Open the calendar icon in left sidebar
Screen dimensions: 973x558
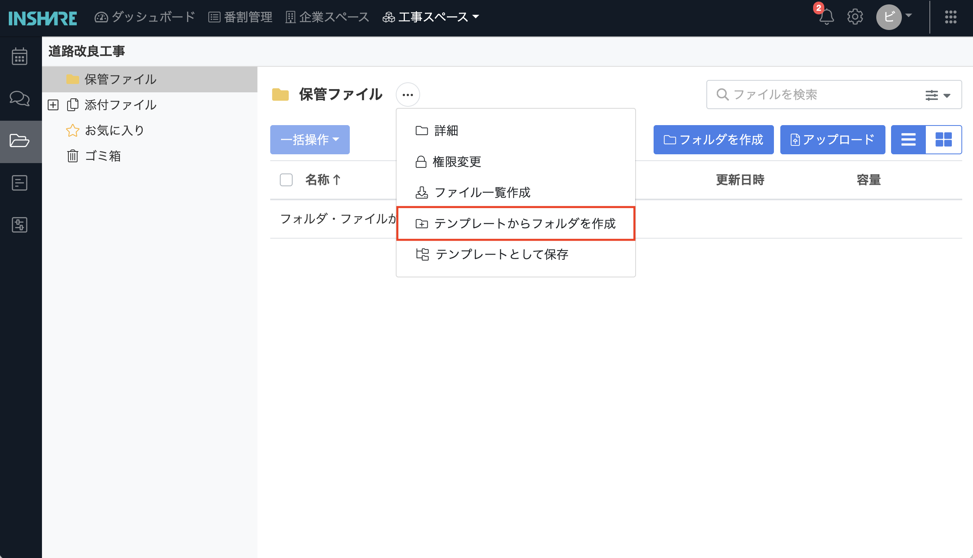tap(20, 56)
